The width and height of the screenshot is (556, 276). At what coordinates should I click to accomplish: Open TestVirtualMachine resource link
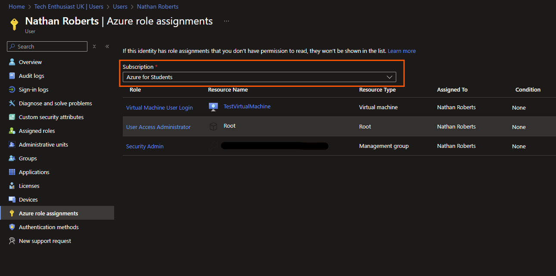click(247, 106)
